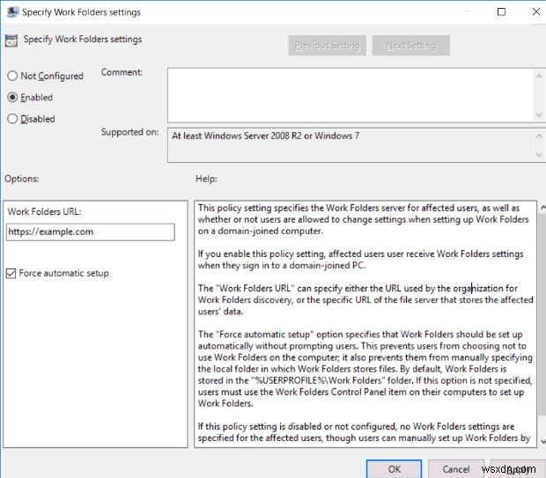This screenshot has height=478, width=546.
Task: Click the 'Comment:' label
Action: click(122, 72)
